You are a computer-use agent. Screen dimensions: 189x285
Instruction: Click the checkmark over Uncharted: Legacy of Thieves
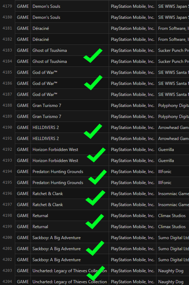pyautogui.click(x=96, y=273)
